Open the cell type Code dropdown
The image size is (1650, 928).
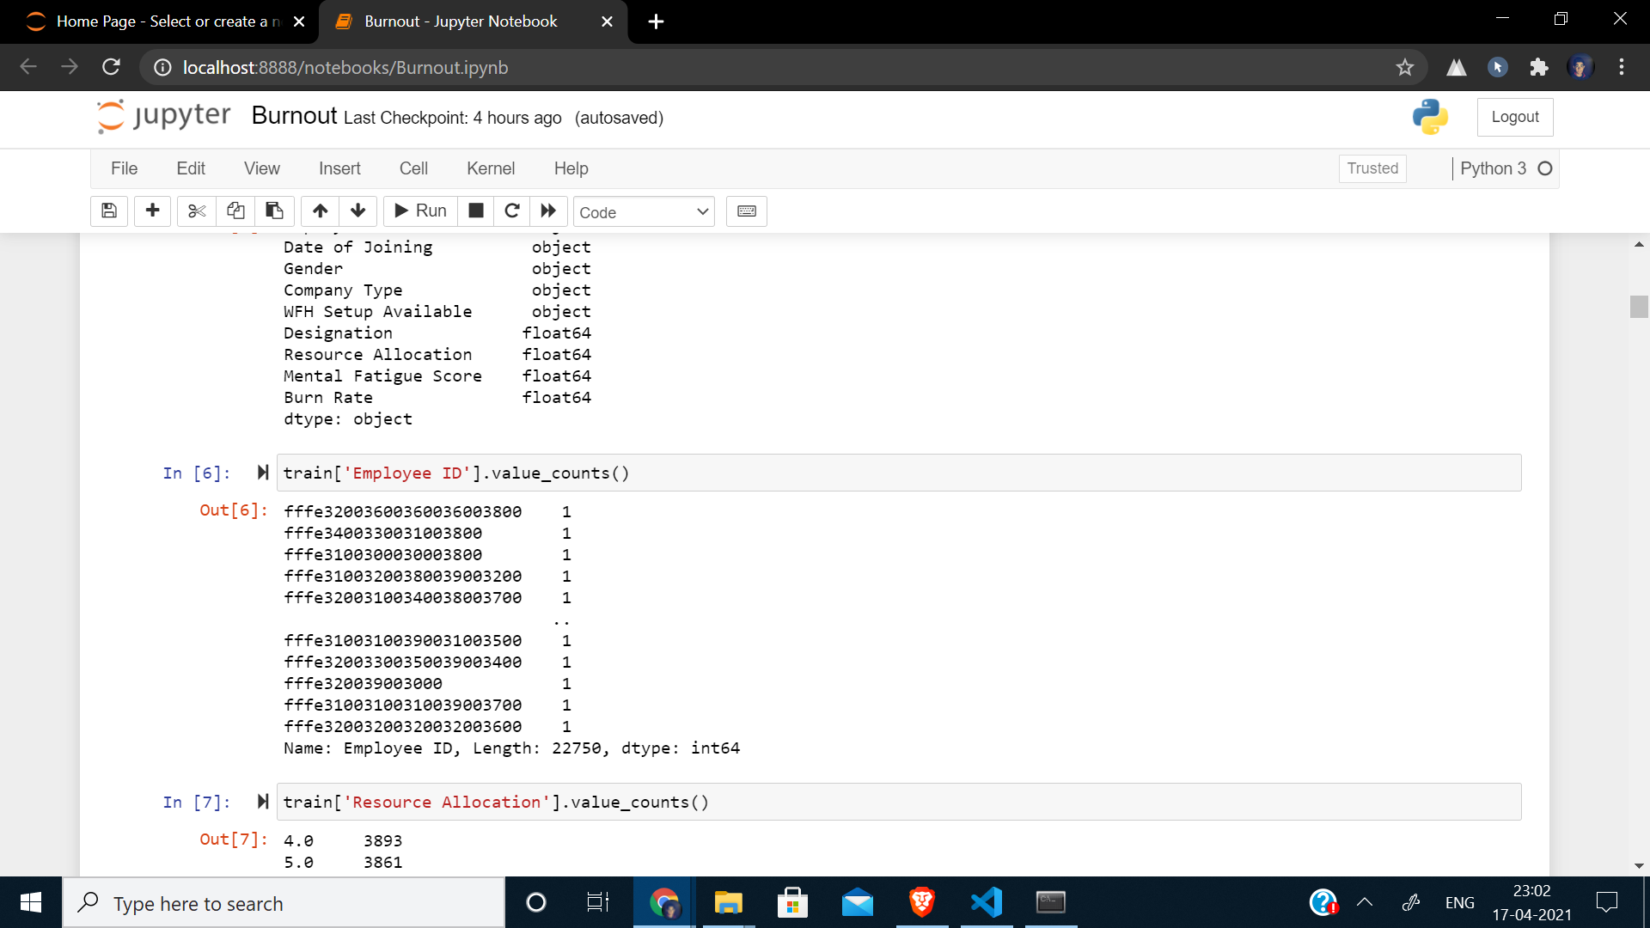pyautogui.click(x=644, y=212)
